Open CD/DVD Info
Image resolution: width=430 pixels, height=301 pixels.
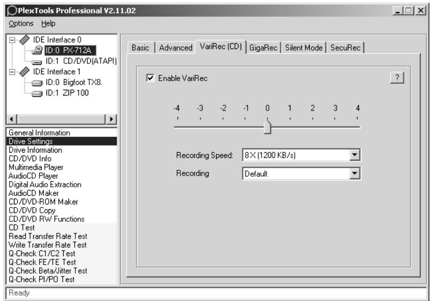pyautogui.click(x=62, y=159)
